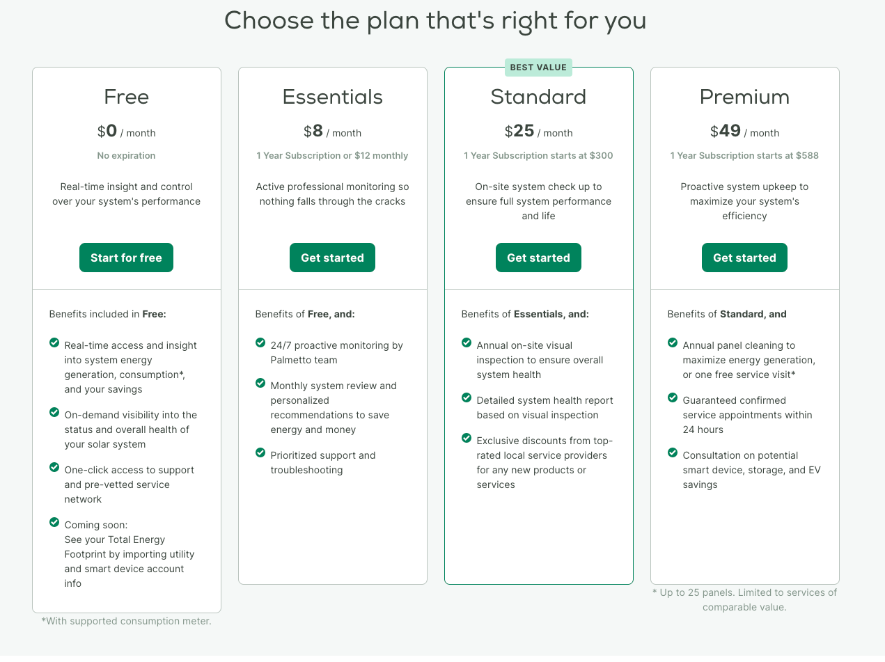Click checkmark icon beside Consultation on potential smart device

pos(673,452)
